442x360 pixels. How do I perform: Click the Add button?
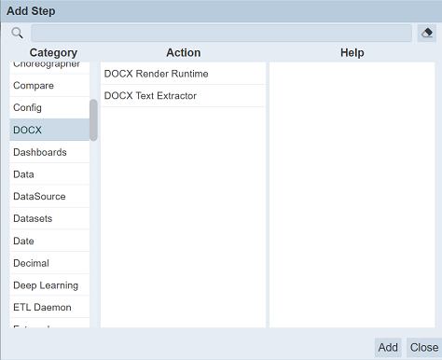[388, 347]
